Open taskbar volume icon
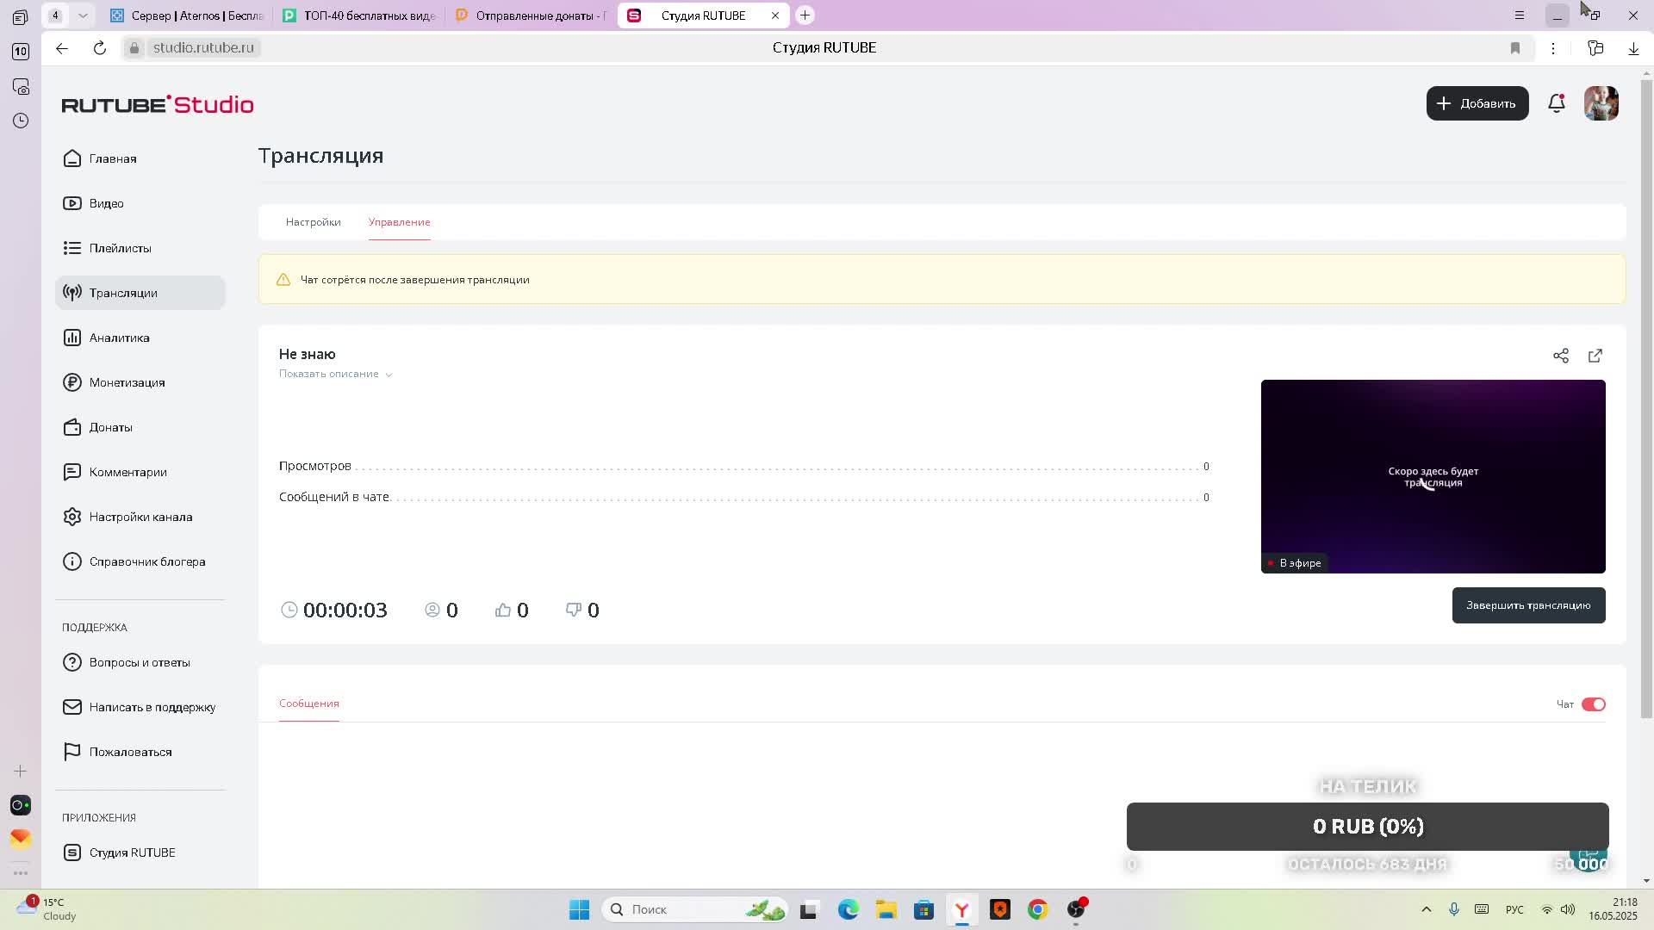The width and height of the screenshot is (1654, 930). 1568,909
